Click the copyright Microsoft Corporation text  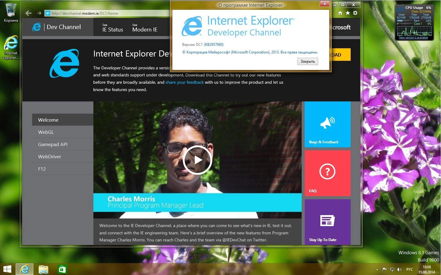(x=250, y=52)
